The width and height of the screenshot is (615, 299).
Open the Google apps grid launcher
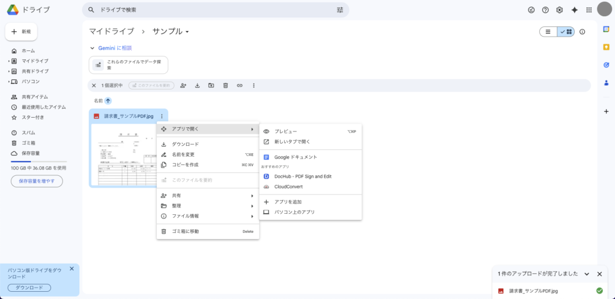point(589,10)
